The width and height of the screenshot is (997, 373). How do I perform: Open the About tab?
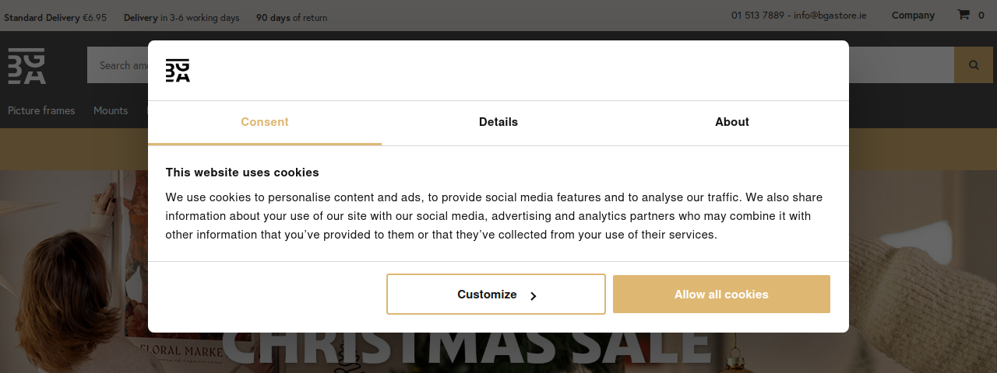click(x=732, y=122)
